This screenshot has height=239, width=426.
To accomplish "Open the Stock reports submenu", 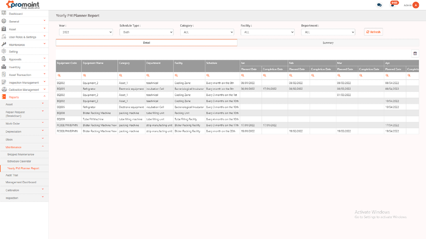I will (9, 140).
